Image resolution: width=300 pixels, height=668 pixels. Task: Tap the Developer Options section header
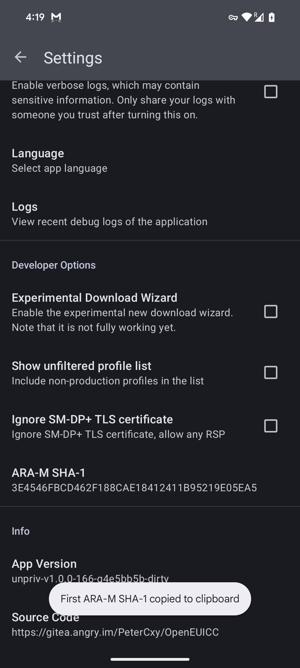[54, 265]
